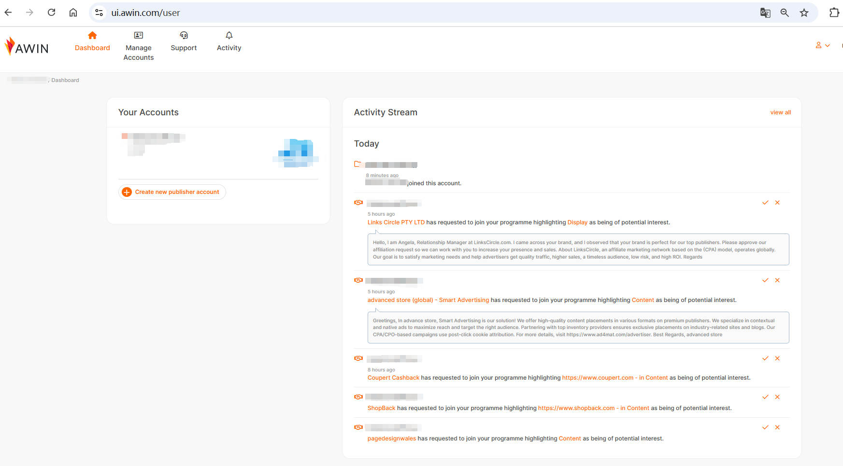The height and width of the screenshot is (466, 843).
Task: Decline the advanced store Smart Advertising request
Action: click(x=777, y=280)
